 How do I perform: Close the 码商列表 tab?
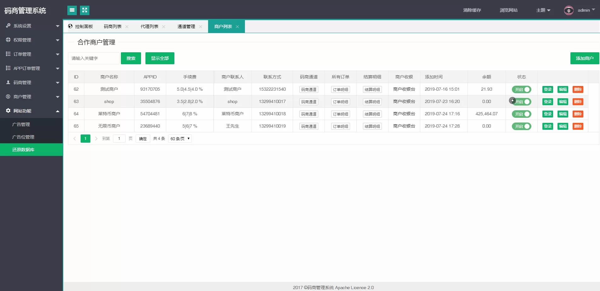click(x=127, y=27)
